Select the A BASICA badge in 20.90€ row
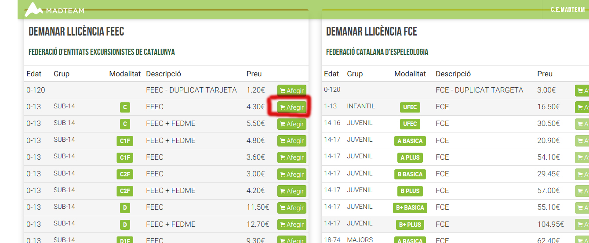 click(410, 141)
